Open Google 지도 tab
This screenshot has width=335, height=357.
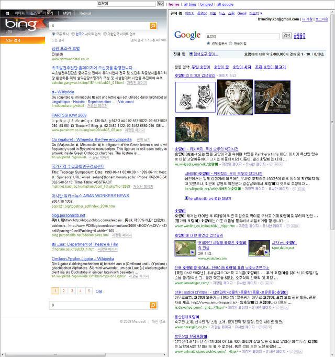213,14
